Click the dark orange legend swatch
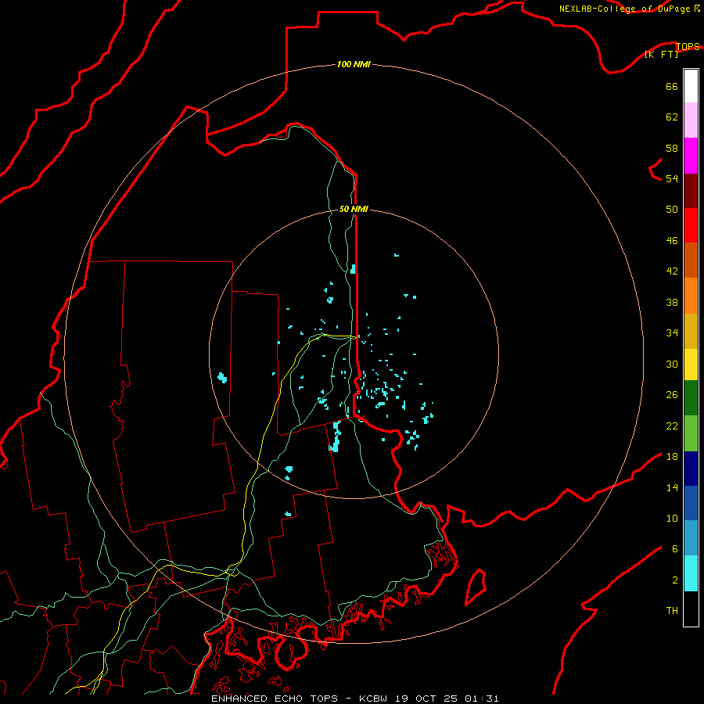The height and width of the screenshot is (704, 704). pyautogui.click(x=691, y=260)
